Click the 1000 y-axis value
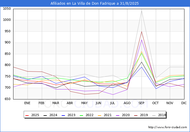 [x=7, y=20]
